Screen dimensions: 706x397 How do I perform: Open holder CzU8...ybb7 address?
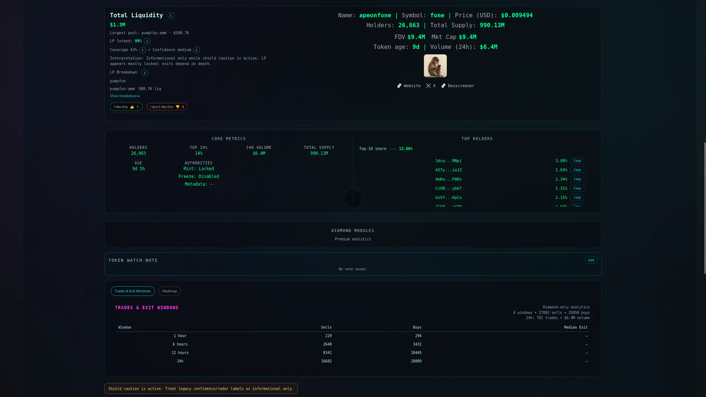pos(448,189)
